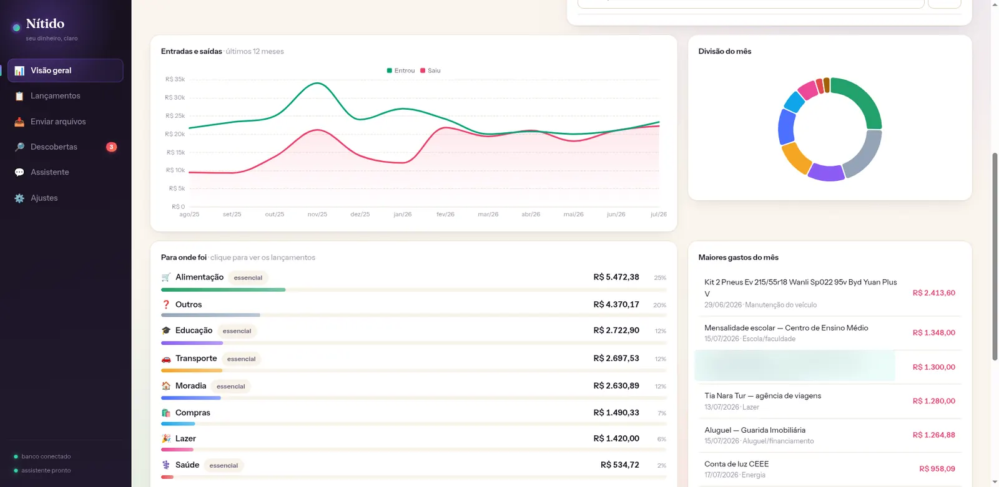Open the Mensalidade escolar expense entry
The width and height of the screenshot is (999, 487).
830,333
